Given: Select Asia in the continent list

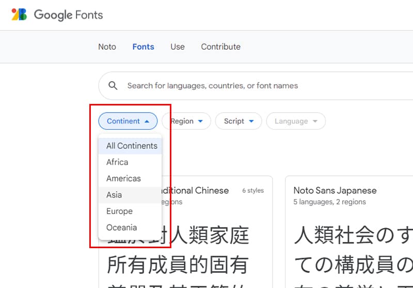Looking at the screenshot, I should 130,195.
